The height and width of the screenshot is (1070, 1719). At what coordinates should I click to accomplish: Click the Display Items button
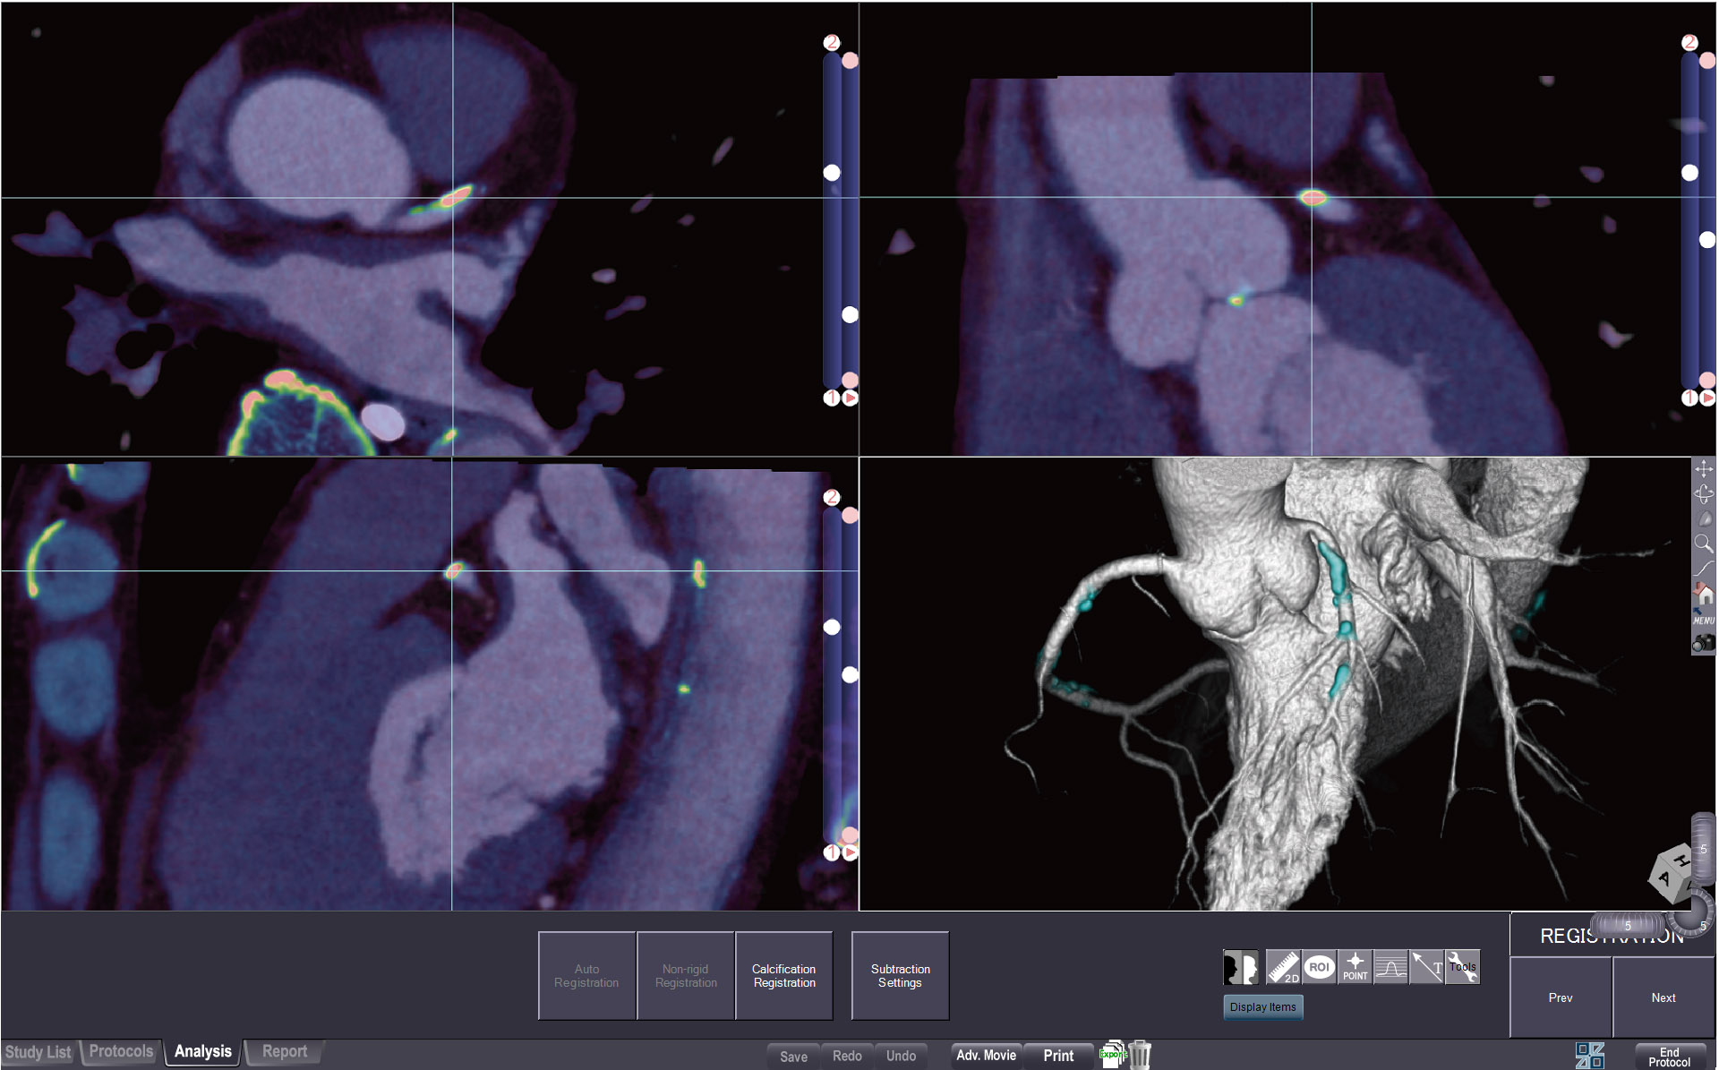1262,1007
